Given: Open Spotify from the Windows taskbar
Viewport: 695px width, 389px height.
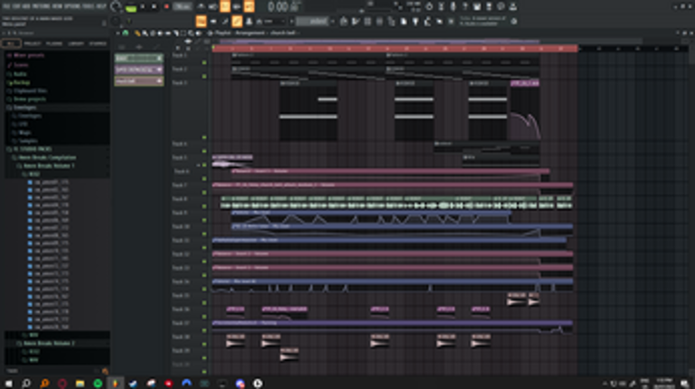Looking at the screenshot, I should pos(98,384).
